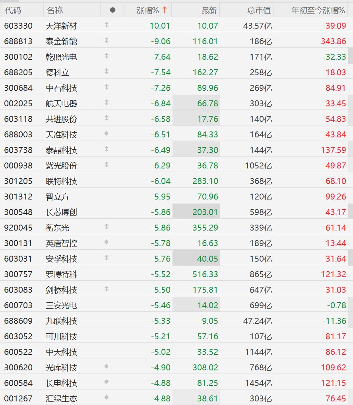Screen dimensions: 353x405
Task: Click the marker icon in 共进股份 row
Action: pyautogui.click(x=107, y=118)
